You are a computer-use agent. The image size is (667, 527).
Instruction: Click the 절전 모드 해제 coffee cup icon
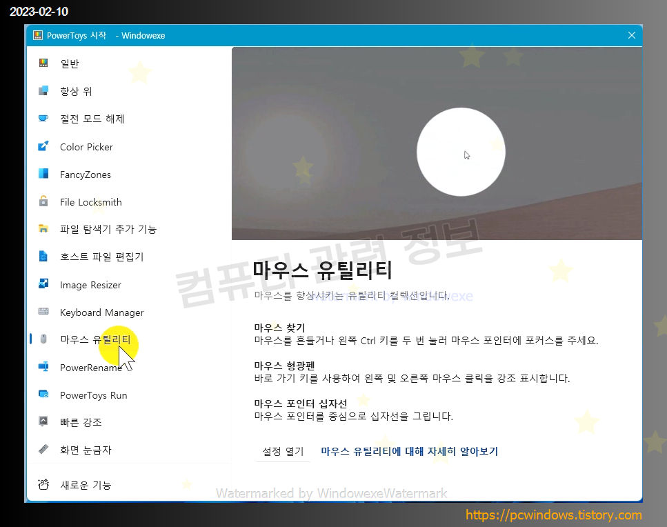point(43,118)
